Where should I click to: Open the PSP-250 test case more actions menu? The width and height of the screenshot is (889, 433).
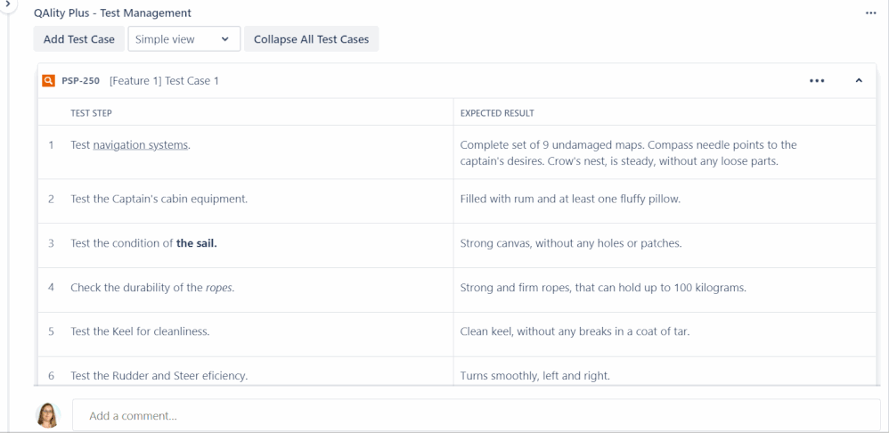coord(817,81)
